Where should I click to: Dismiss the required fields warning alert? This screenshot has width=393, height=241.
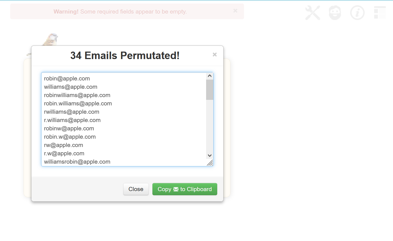pos(235,11)
